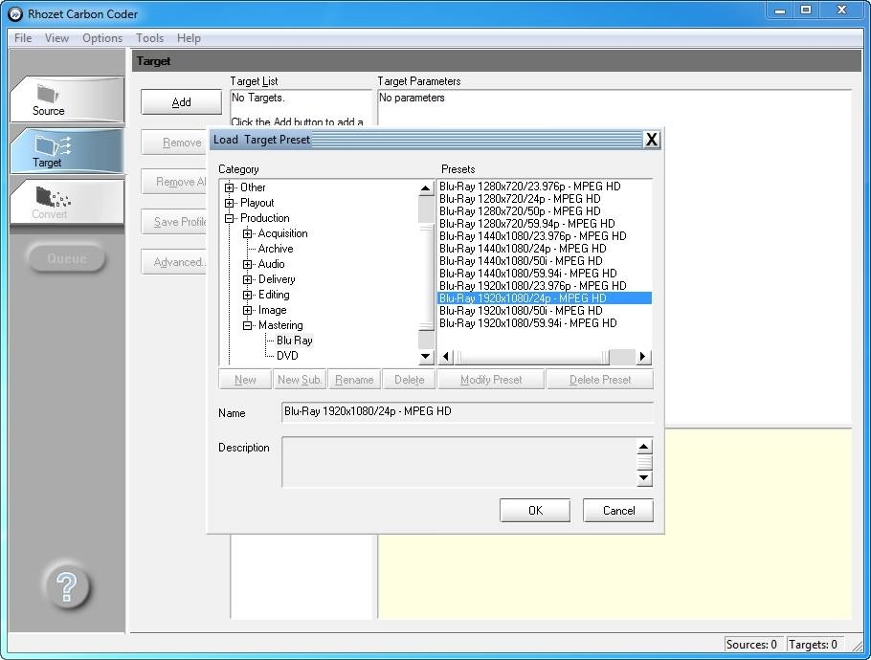Click the New Sub. button
Screen dimensions: 871x660
point(300,380)
